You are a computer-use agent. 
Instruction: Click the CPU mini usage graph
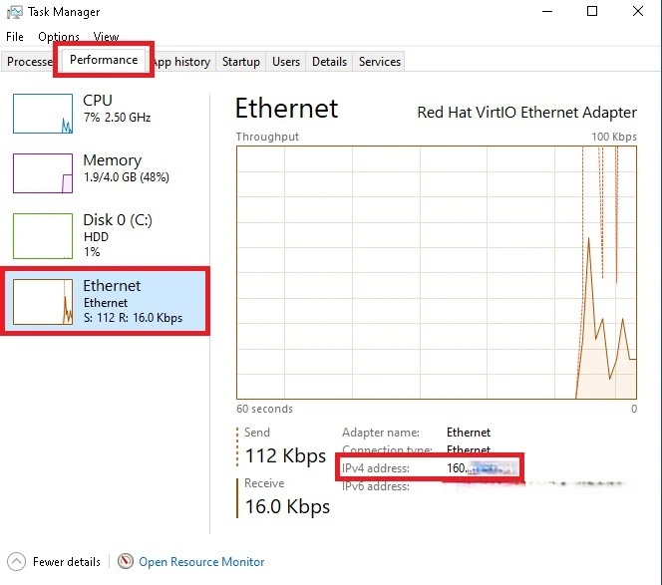43,114
